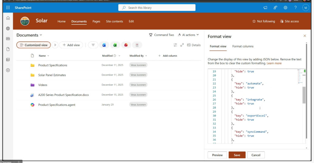Click the Excel icon in the command bar

point(115,45)
